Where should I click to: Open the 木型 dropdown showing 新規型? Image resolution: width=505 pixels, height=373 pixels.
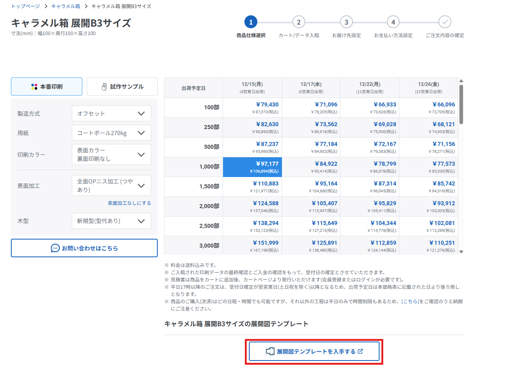click(111, 221)
